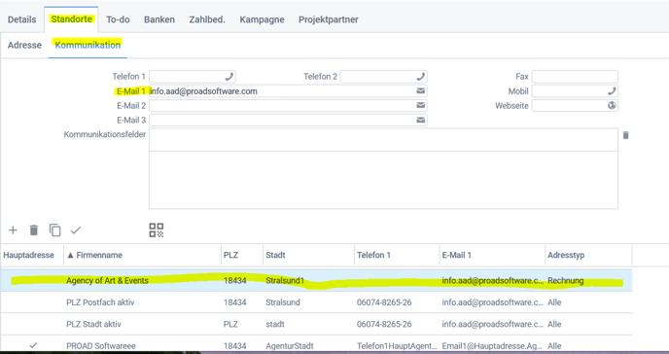
Task: Click Hauptadresse checkmark in PROAD Softwareee row
Action: pyautogui.click(x=33, y=345)
